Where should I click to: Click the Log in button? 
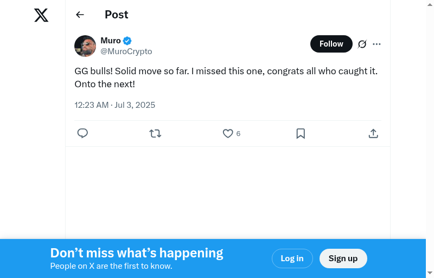click(x=292, y=258)
